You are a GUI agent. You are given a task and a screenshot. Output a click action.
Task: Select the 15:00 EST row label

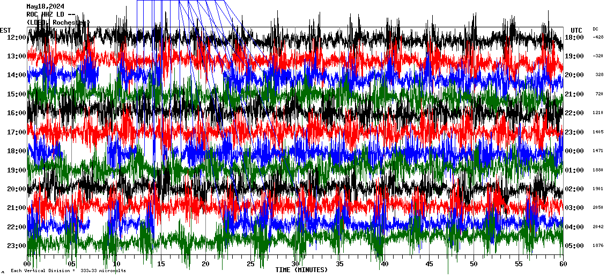(16, 94)
